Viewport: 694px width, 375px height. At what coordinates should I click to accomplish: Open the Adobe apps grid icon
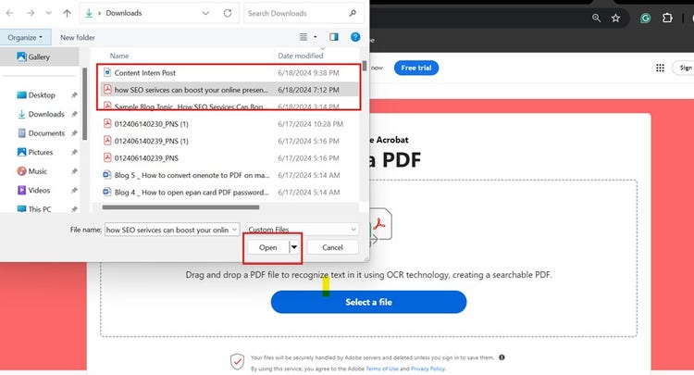(660, 68)
